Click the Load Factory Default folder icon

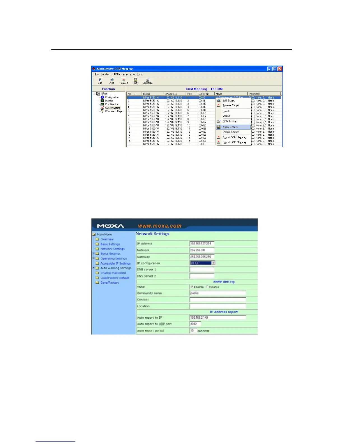click(97, 278)
